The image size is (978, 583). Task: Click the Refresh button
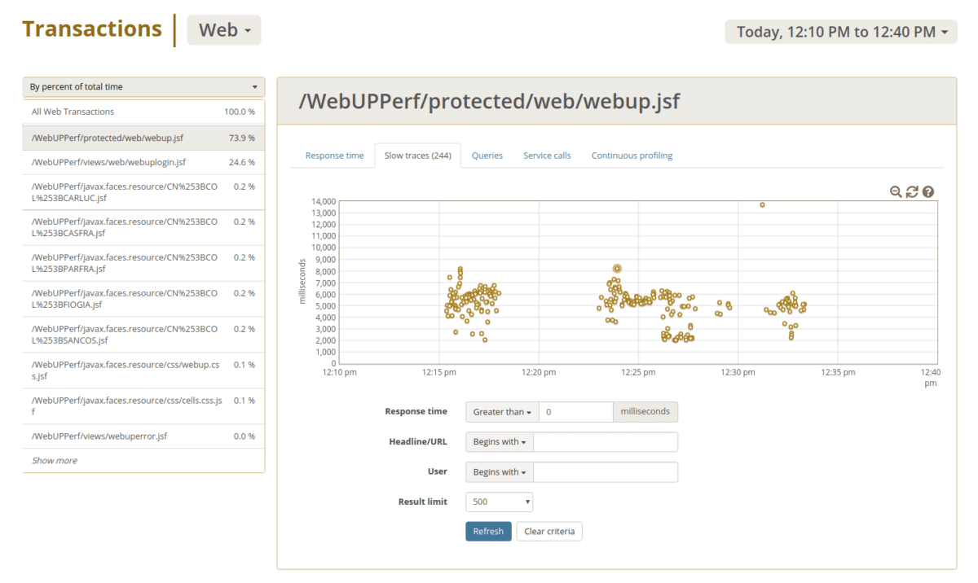(488, 531)
